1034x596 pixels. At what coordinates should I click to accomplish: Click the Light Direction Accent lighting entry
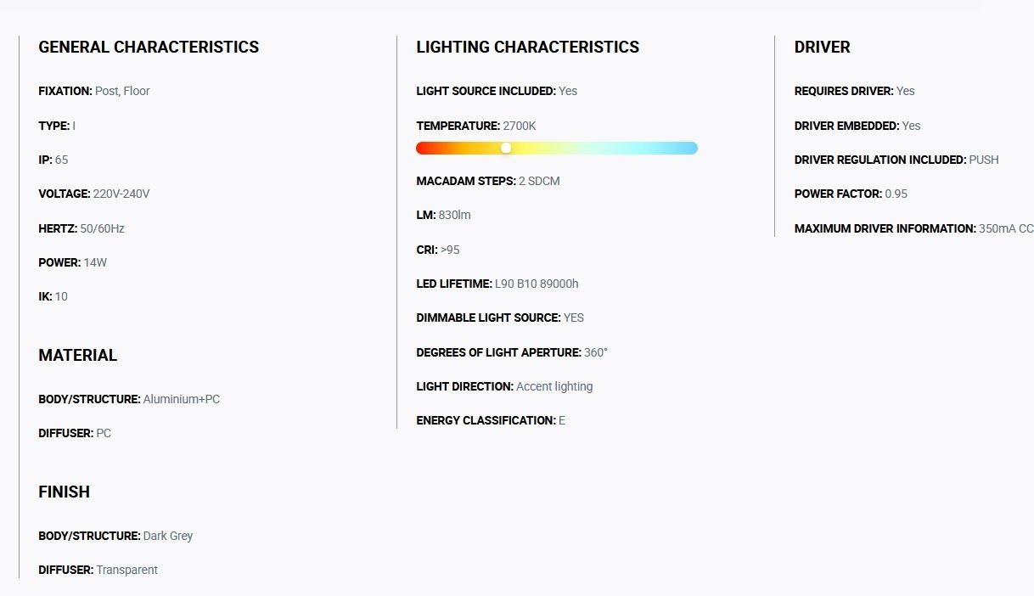(x=504, y=386)
